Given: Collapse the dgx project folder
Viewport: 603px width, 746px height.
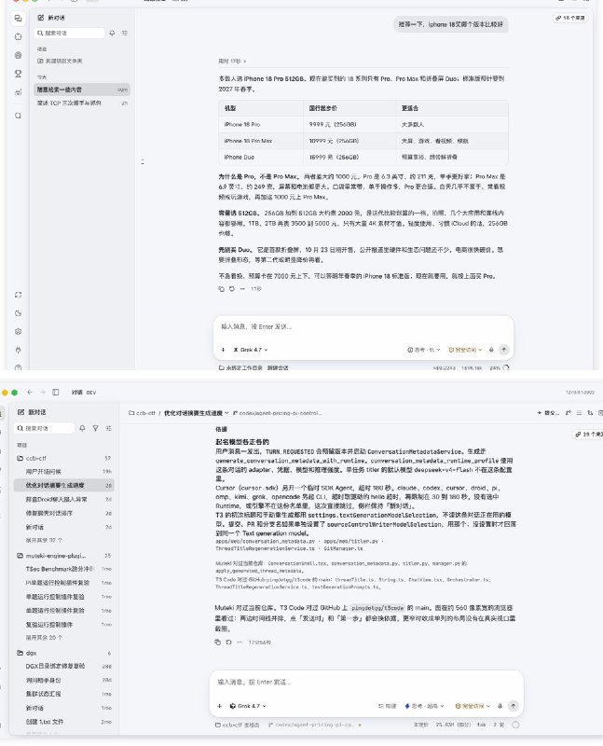Looking at the screenshot, I should tap(64, 653).
